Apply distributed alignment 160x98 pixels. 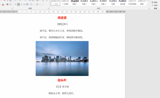coord(27,4)
